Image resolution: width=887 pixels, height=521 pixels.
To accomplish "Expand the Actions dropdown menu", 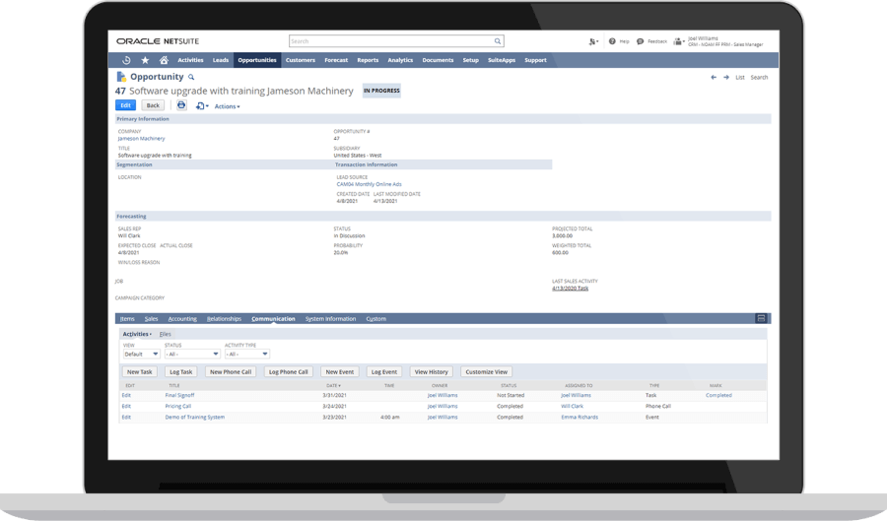I will pyautogui.click(x=227, y=106).
